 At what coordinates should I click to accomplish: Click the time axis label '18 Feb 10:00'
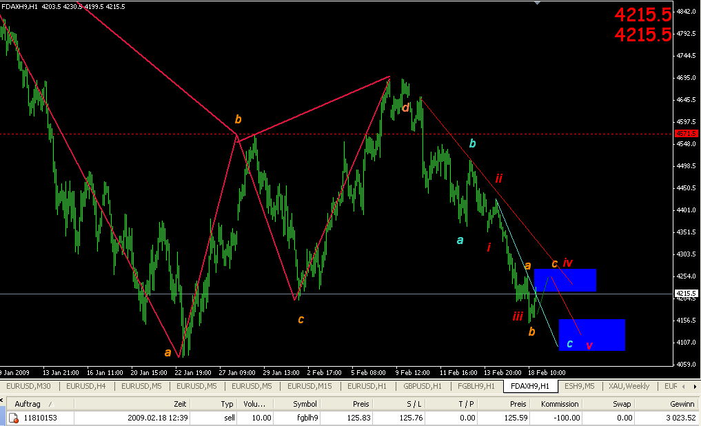pos(547,372)
